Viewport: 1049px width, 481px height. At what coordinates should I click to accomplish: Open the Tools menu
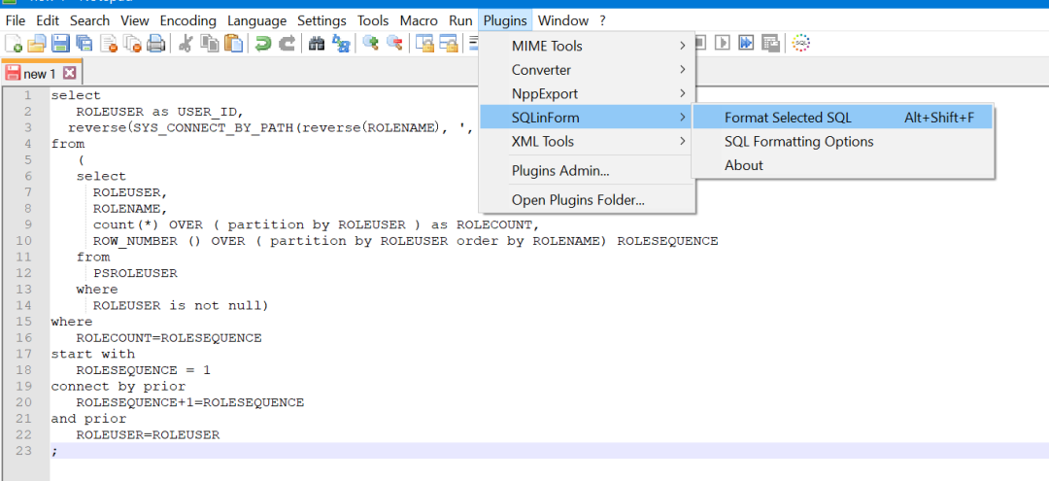pos(373,20)
